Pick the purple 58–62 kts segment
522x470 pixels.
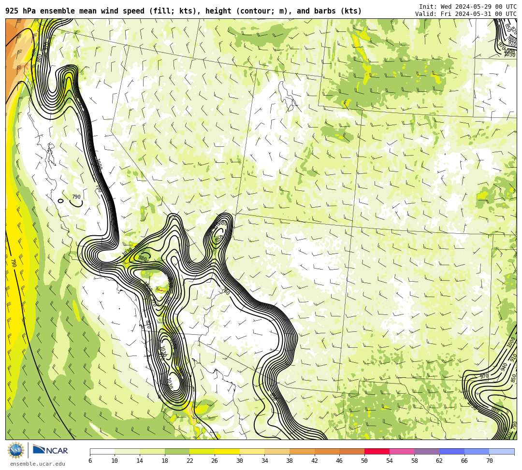pos(427,451)
